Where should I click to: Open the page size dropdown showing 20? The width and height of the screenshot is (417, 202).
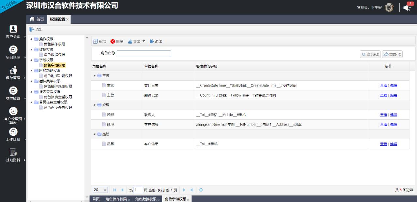point(100,190)
